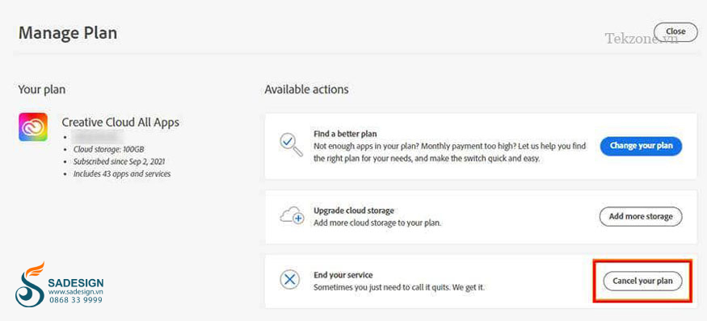Click Add more cloud storage to your plan text
The height and width of the screenshot is (321, 707).
(377, 223)
